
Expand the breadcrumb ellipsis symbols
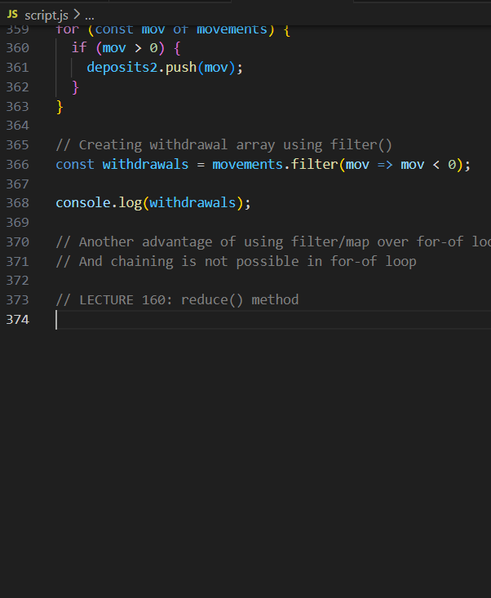(90, 17)
